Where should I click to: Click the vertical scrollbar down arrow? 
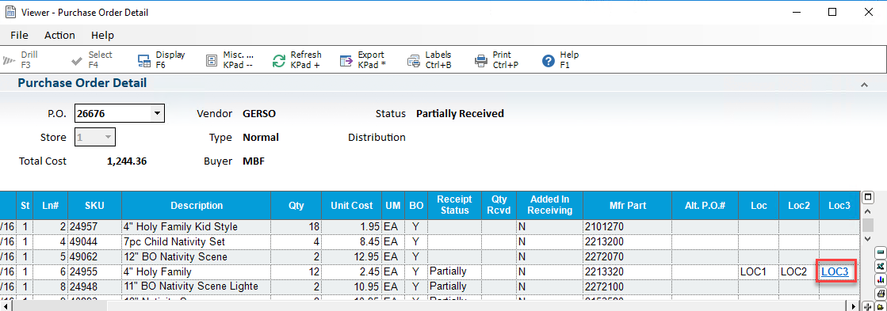[x=868, y=239]
